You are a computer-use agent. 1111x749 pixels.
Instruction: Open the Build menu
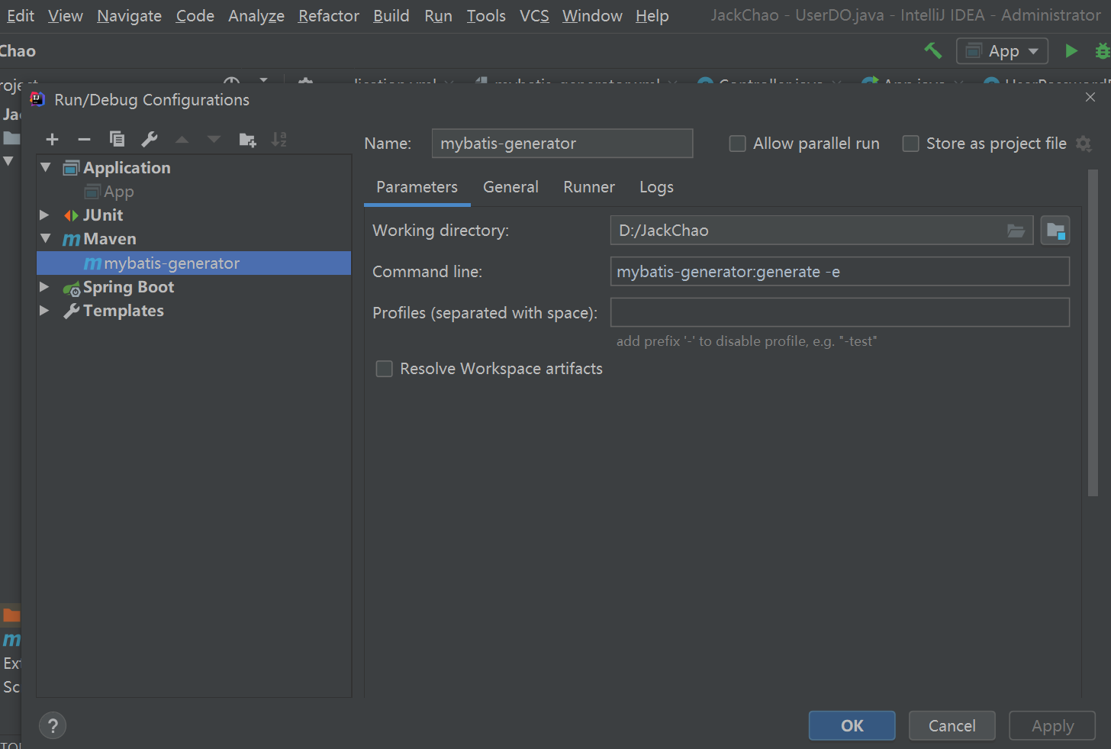(391, 15)
